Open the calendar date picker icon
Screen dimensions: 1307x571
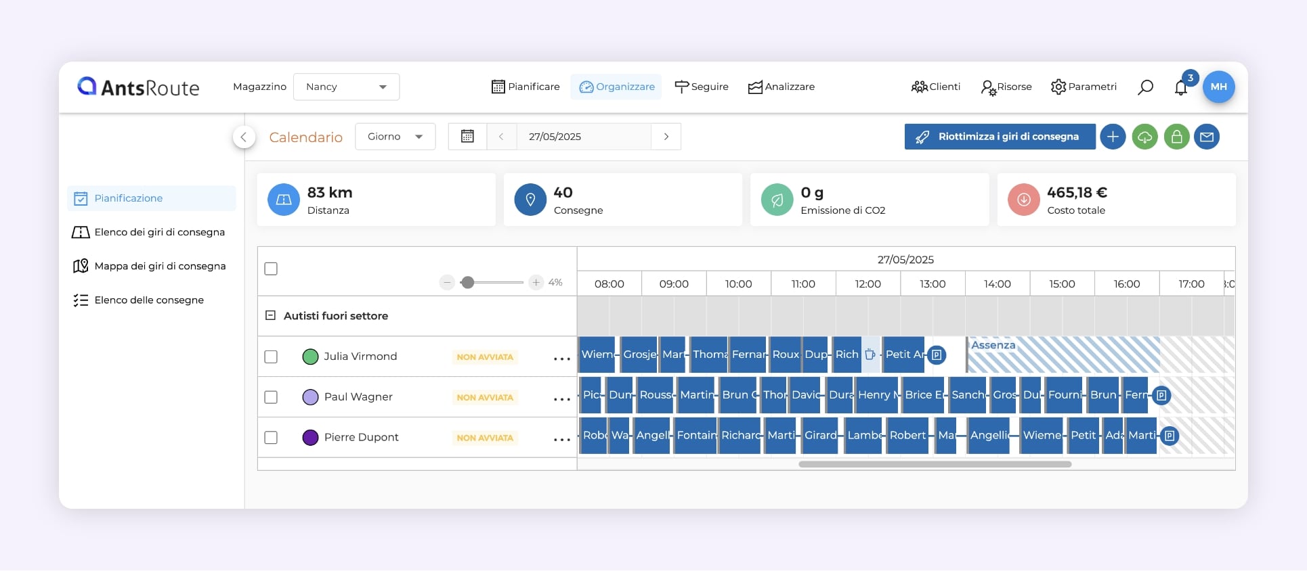(467, 137)
